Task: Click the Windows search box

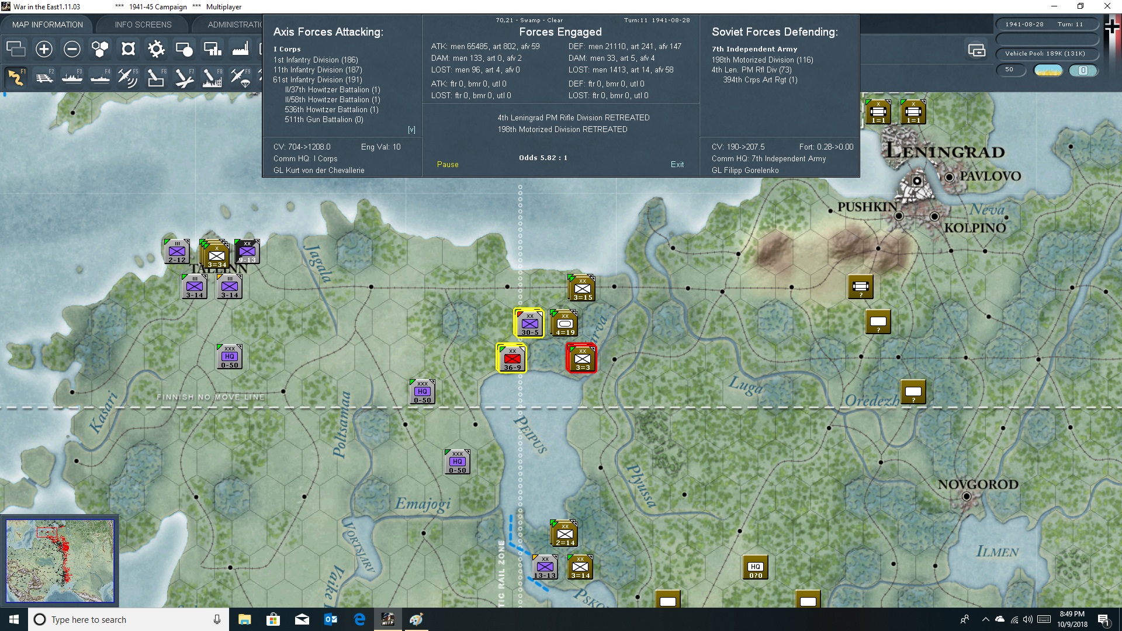Action: coord(128,619)
